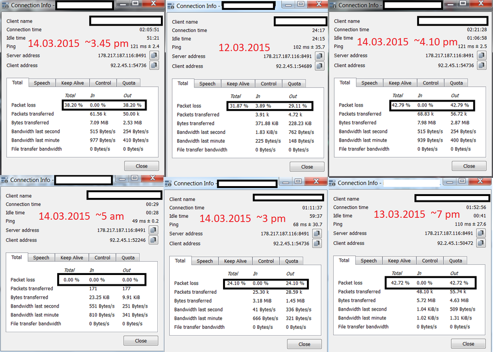Select the packets transferred value 61.56 k
493x352 pixels.
pos(98,114)
